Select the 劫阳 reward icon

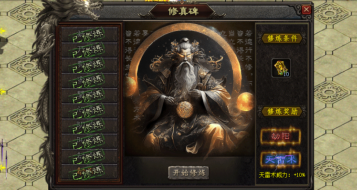(281, 136)
